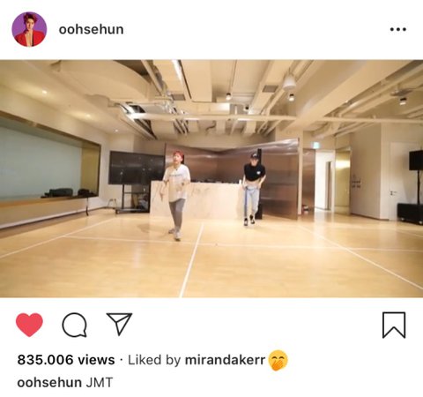Tap the 'Liked by' text
Viewport: 423px width, 397px height.
coord(154,360)
